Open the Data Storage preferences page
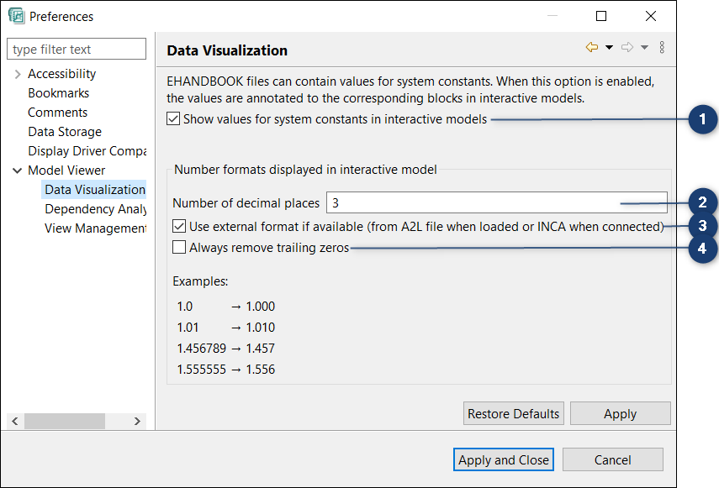This screenshot has height=488, width=719. 65,131
